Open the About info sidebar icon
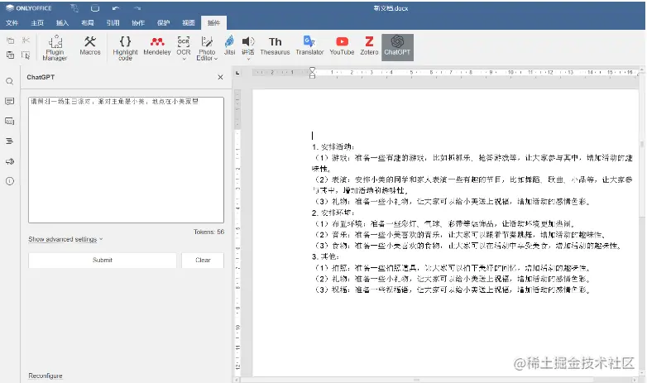 [10, 181]
